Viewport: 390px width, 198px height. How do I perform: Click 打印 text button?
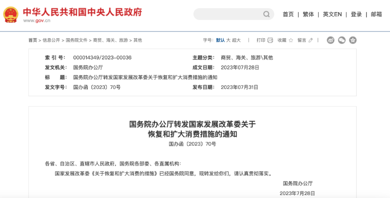[x=261, y=40]
